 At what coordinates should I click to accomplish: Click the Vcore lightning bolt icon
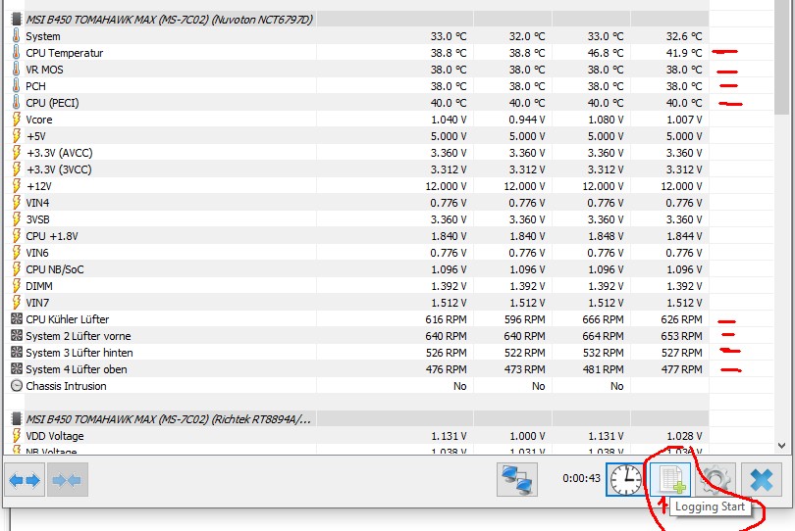pos(17,120)
